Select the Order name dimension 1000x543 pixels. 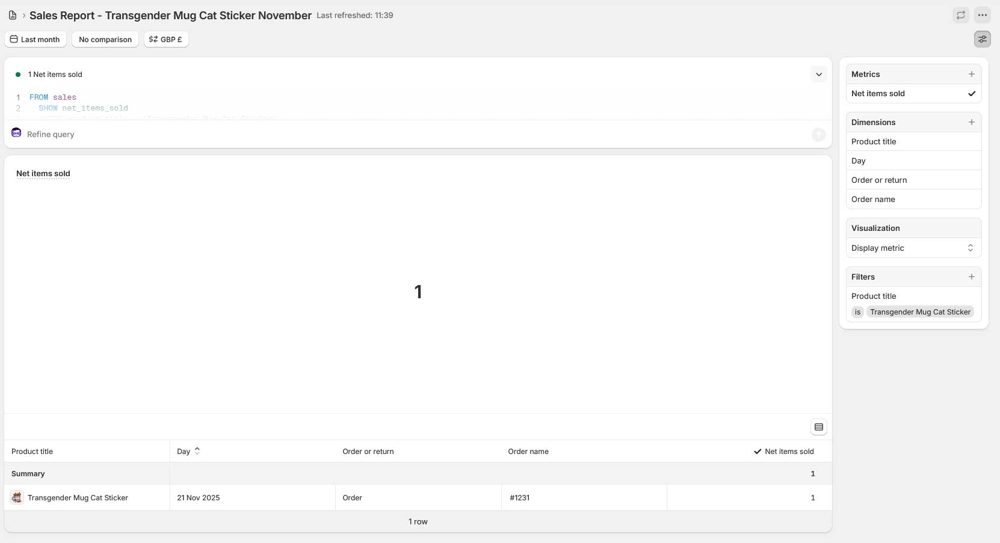(873, 200)
